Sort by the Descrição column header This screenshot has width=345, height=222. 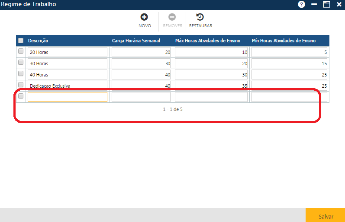click(x=38, y=41)
